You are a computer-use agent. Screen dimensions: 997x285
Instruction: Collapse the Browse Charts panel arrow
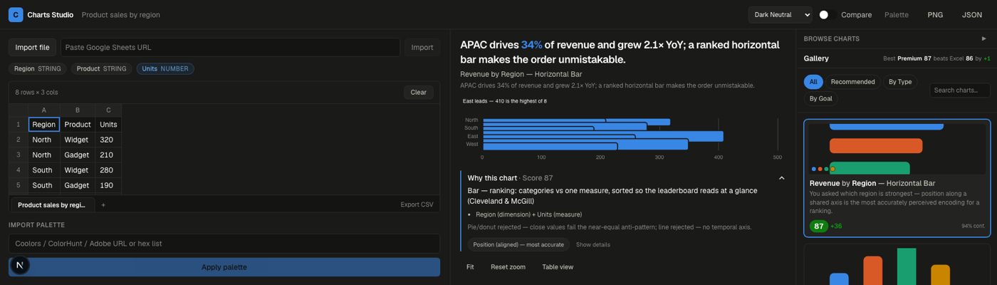click(x=983, y=38)
